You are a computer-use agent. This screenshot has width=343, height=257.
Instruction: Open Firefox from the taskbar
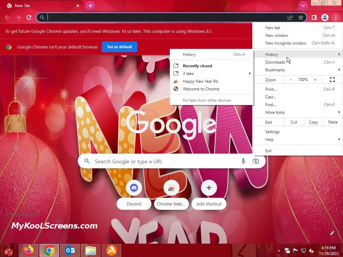[x=28, y=250]
